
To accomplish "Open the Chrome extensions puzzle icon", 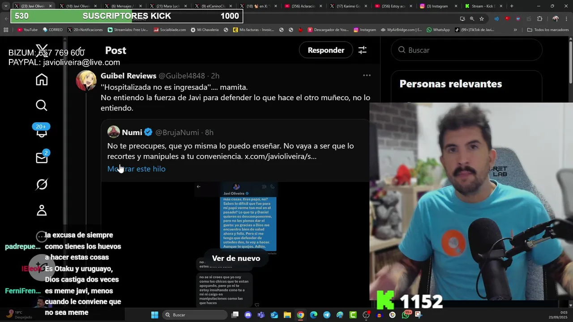I will coord(539,18).
